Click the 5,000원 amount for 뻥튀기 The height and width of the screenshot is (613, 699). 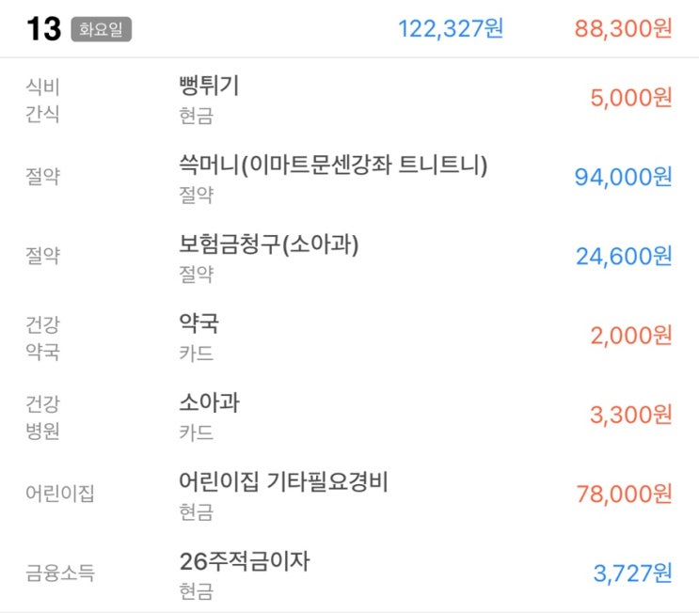(631, 99)
